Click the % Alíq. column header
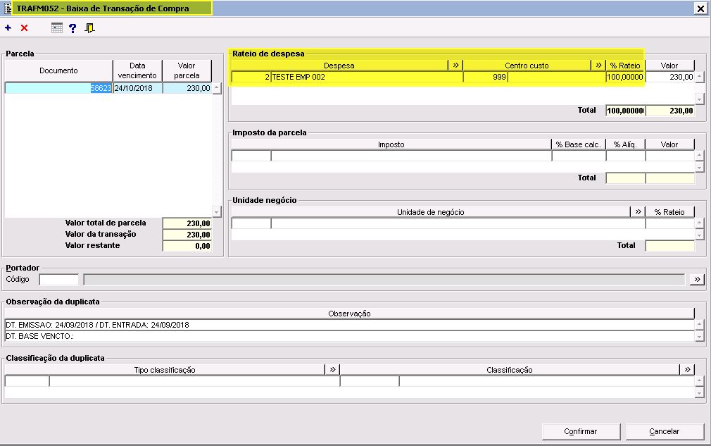711x446 pixels. tap(625, 144)
